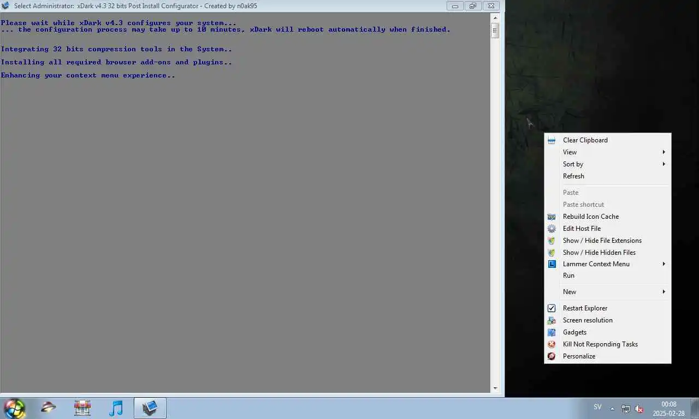
Task: Click the SV language indicator
Action: point(597,408)
